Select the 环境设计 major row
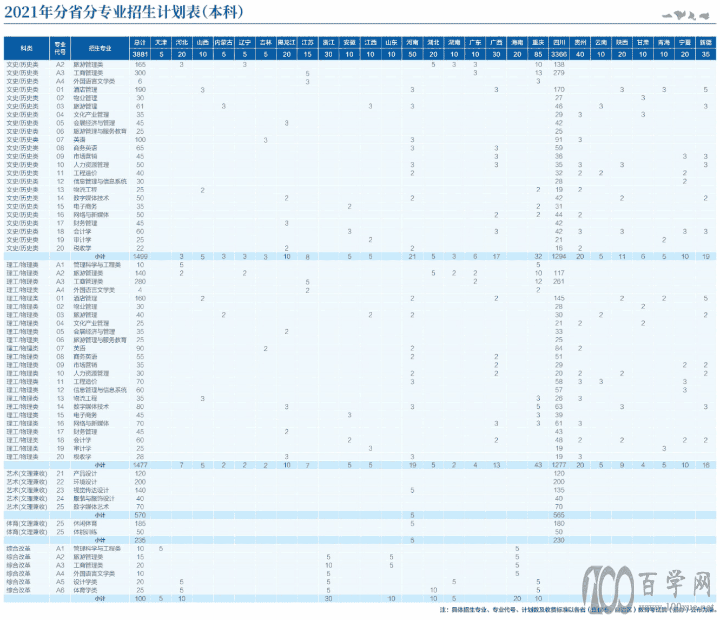The height and width of the screenshot is (620, 720). tap(360, 482)
